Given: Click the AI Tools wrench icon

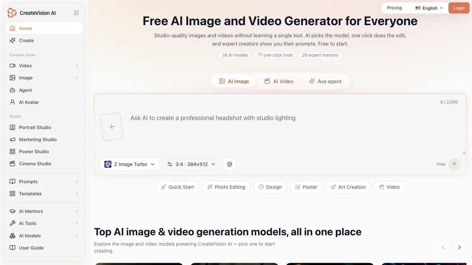Looking at the screenshot, I should 12,223.
